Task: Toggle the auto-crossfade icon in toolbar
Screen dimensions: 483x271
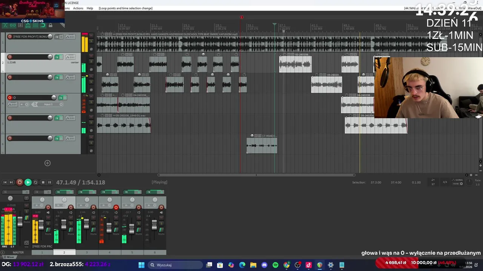Action: point(5,25)
